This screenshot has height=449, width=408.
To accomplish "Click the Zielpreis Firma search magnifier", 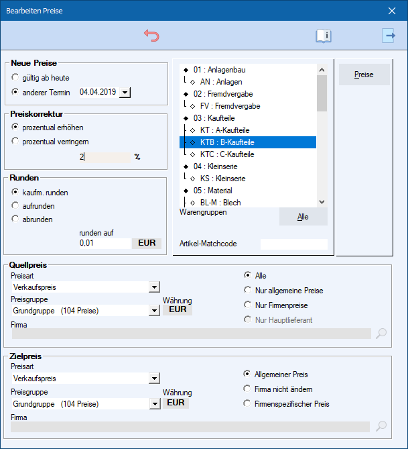I will coord(381,426).
